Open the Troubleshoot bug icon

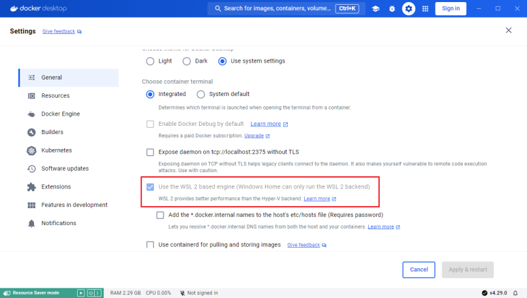click(x=392, y=9)
